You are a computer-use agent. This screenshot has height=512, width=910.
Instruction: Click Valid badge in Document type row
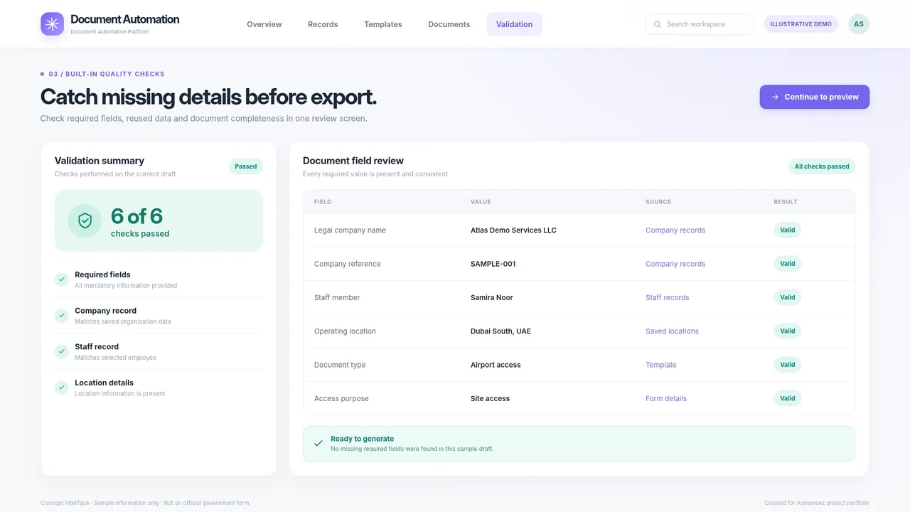(788, 365)
